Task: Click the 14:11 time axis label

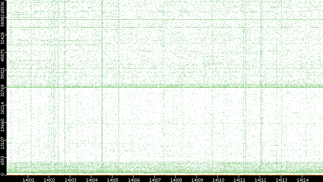Action: tap(239, 180)
